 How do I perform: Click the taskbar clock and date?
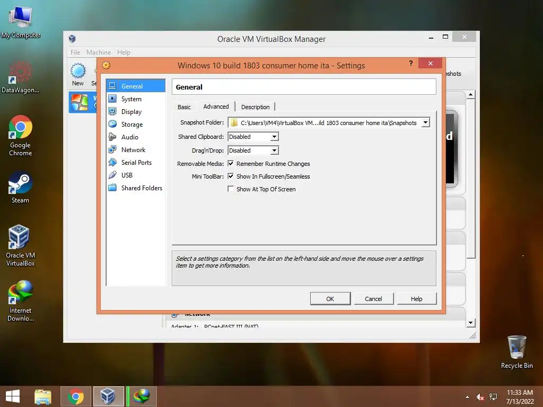coord(520,397)
